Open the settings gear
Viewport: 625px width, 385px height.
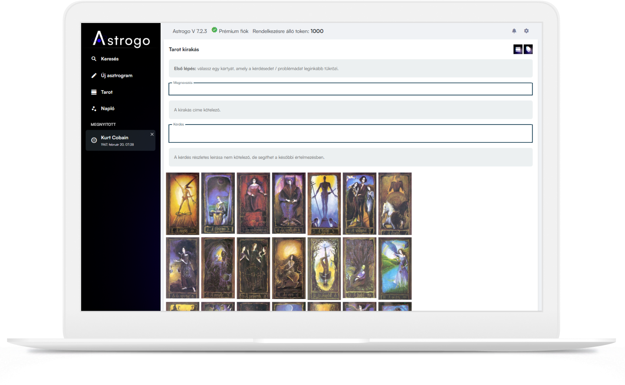526,31
